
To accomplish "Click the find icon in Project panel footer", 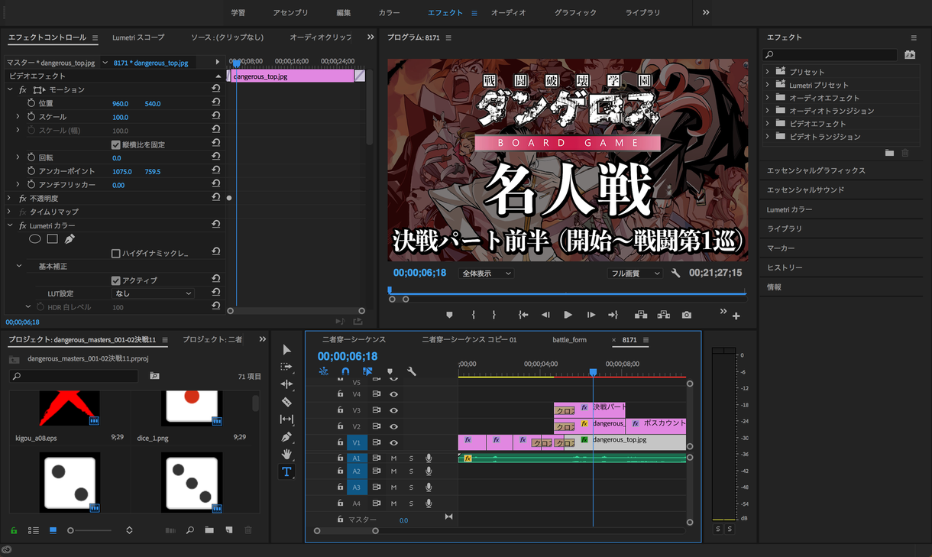I will coord(189,530).
